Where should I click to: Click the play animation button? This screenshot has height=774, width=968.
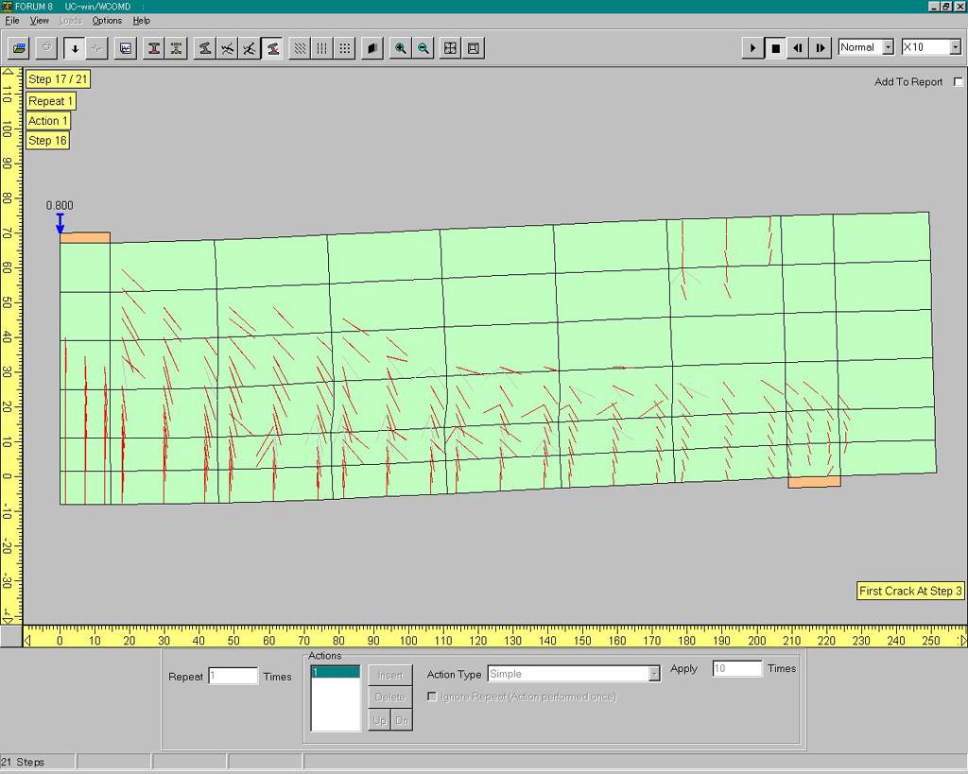(752, 47)
